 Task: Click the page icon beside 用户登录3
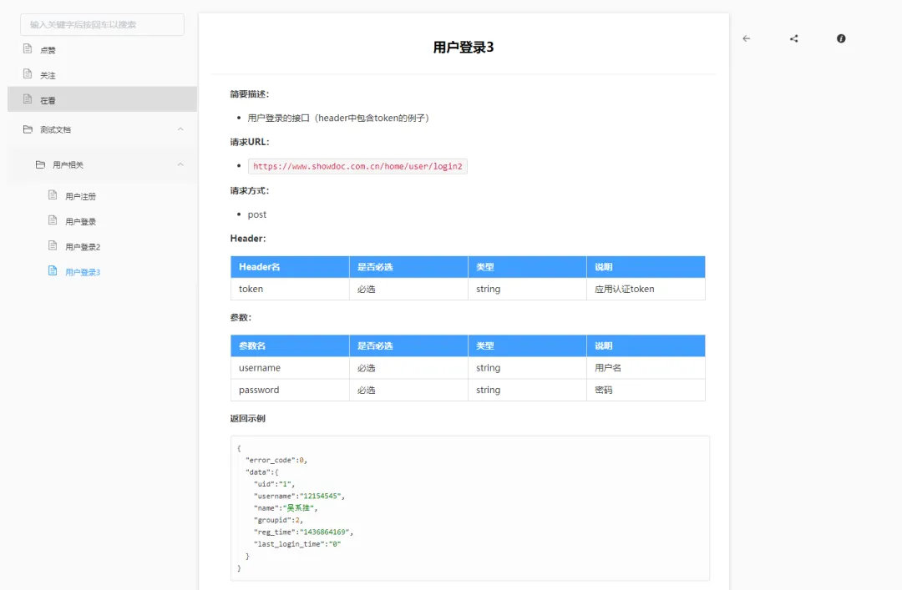click(52, 270)
